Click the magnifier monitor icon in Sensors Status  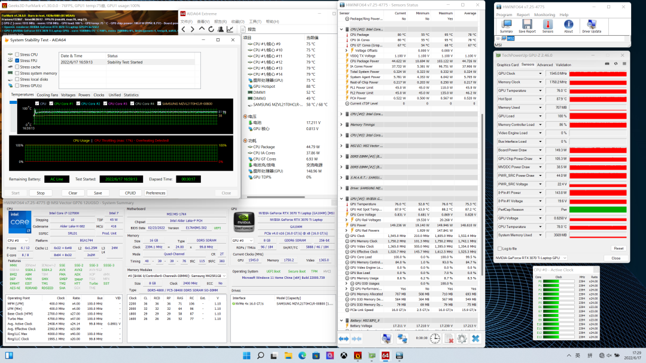pos(386,339)
